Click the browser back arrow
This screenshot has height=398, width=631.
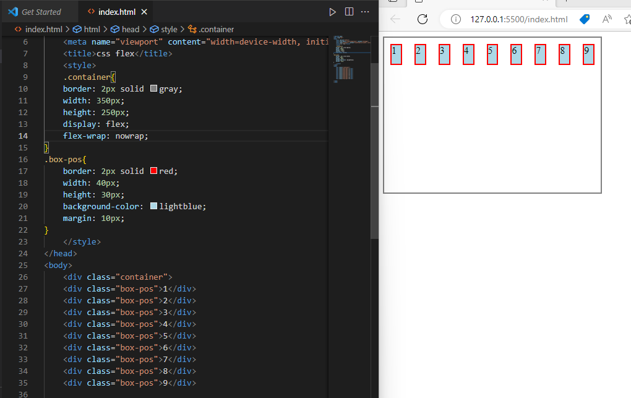pos(395,19)
